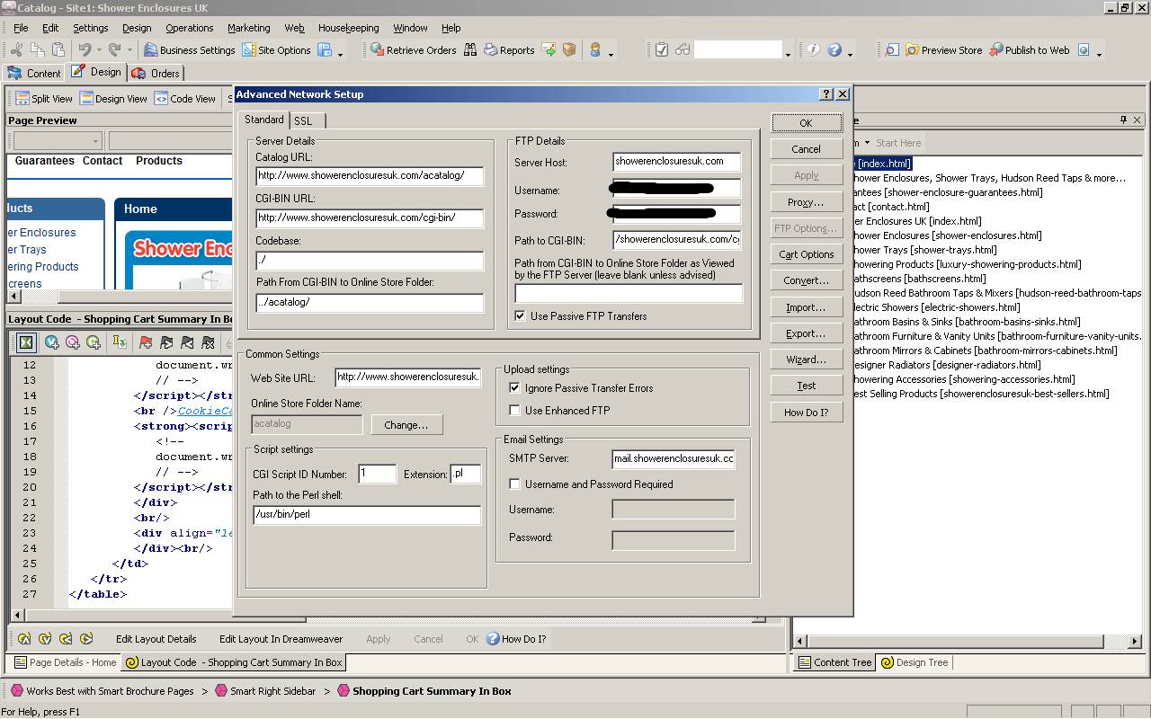Click the Reports printer icon
The height and width of the screenshot is (719, 1151).
tap(491, 50)
